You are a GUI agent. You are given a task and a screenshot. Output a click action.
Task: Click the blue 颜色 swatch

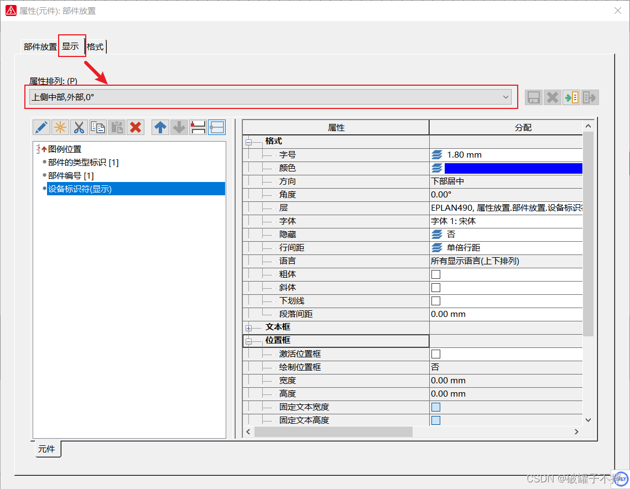coord(513,168)
